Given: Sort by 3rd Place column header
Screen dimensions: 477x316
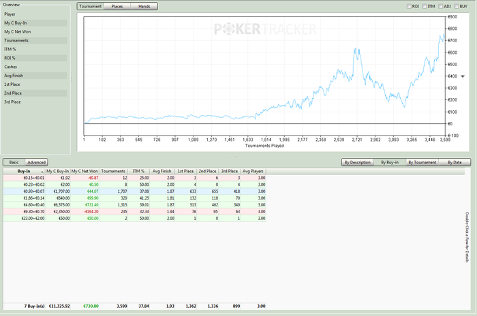Looking at the screenshot, I should (230, 171).
